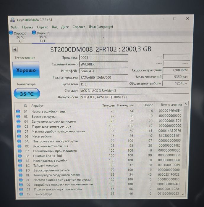
Task: Open the Справка menu
Action: pyautogui.click(x=79, y=27)
